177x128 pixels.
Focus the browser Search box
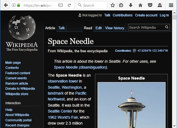tap(92, 5)
